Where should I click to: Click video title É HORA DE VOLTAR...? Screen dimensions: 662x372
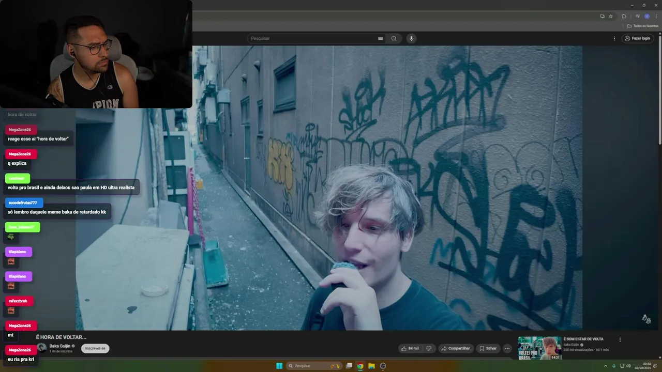tap(61, 337)
